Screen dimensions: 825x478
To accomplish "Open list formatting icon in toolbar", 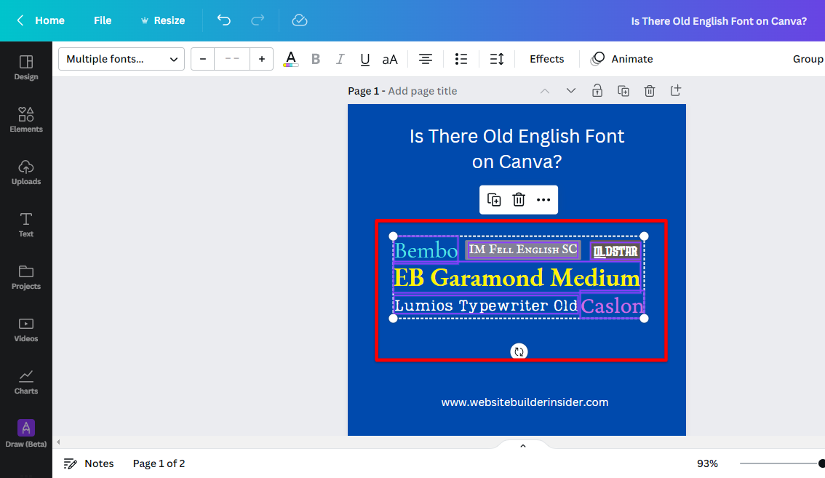I will (461, 59).
